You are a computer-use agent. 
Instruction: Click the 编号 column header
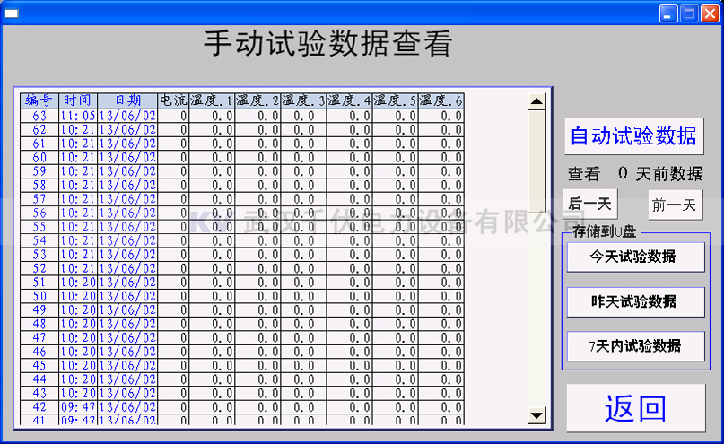point(39,100)
